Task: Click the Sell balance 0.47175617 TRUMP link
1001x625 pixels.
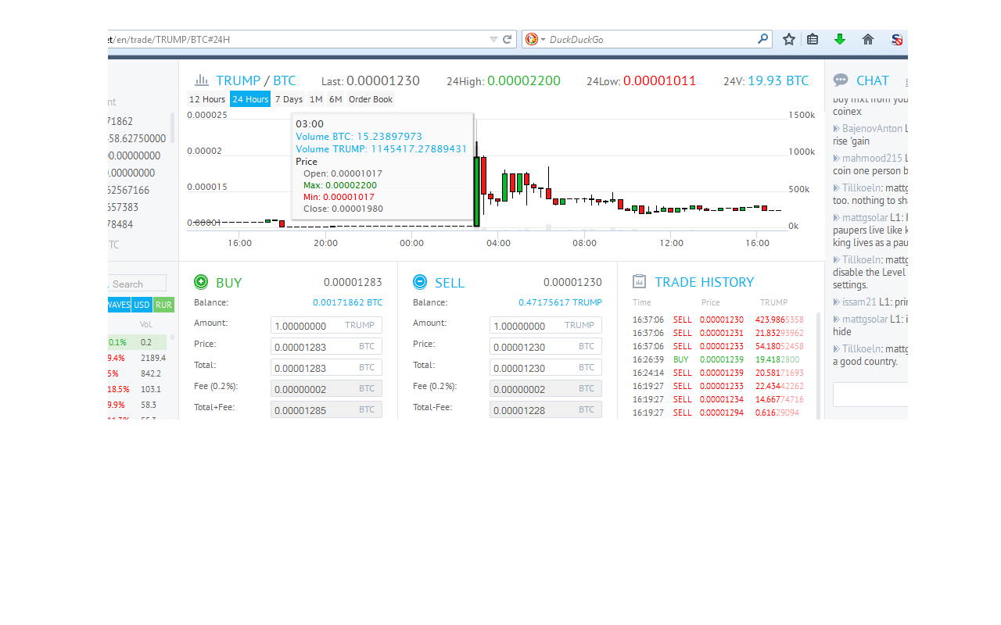Action: (x=560, y=302)
